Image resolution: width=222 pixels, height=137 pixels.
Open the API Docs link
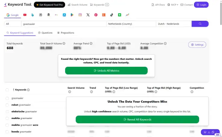pos(158,5)
